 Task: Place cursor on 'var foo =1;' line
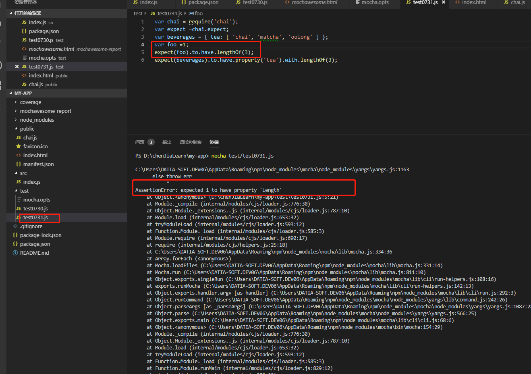171,45
